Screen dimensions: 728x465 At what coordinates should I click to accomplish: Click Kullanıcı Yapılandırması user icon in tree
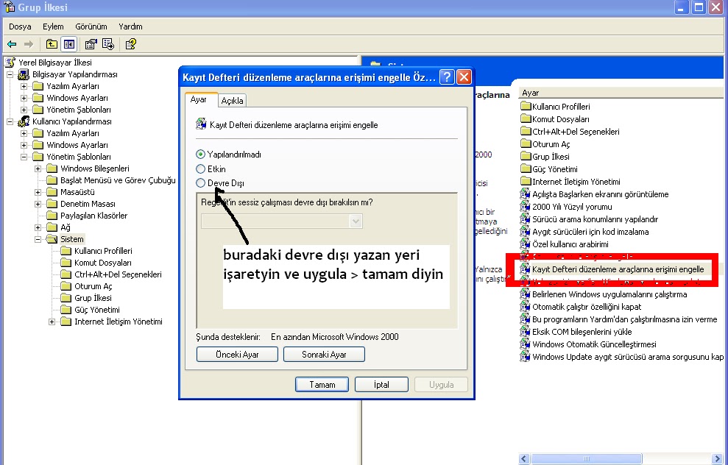click(24, 121)
